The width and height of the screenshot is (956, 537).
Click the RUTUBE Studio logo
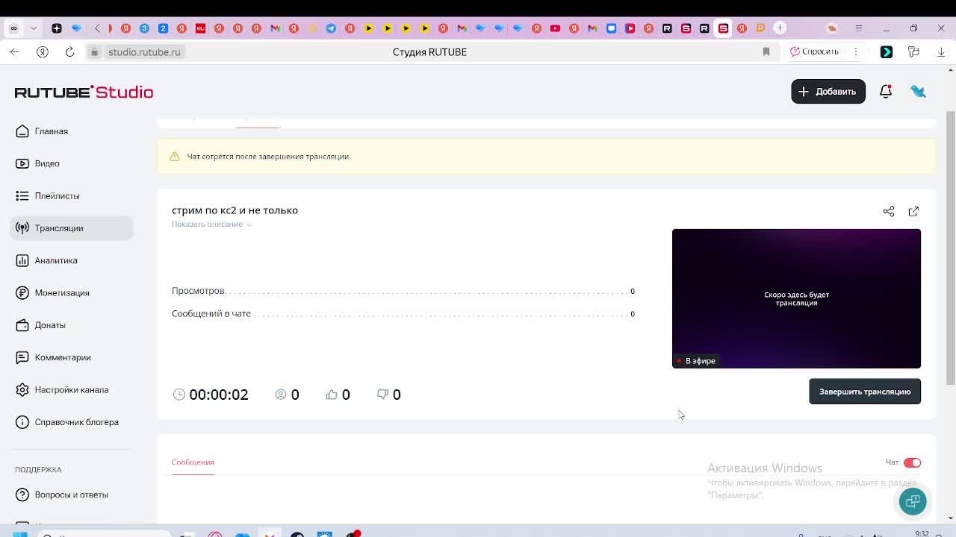click(84, 92)
